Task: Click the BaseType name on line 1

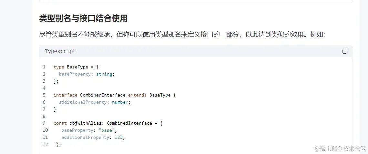Action: click(x=77, y=67)
